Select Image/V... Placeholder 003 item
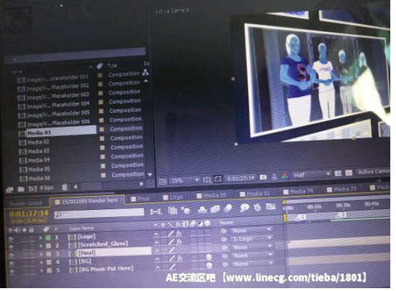 [58, 96]
